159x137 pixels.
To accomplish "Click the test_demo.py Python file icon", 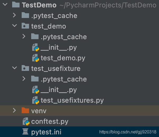I will pos(35,58).
